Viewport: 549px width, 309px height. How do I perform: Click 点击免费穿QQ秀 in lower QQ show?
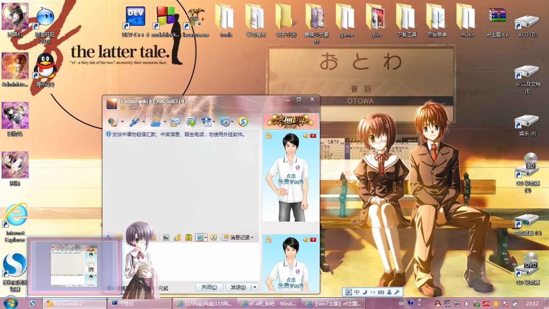291,283
